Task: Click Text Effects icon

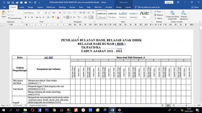Action: (x=48, y=17)
